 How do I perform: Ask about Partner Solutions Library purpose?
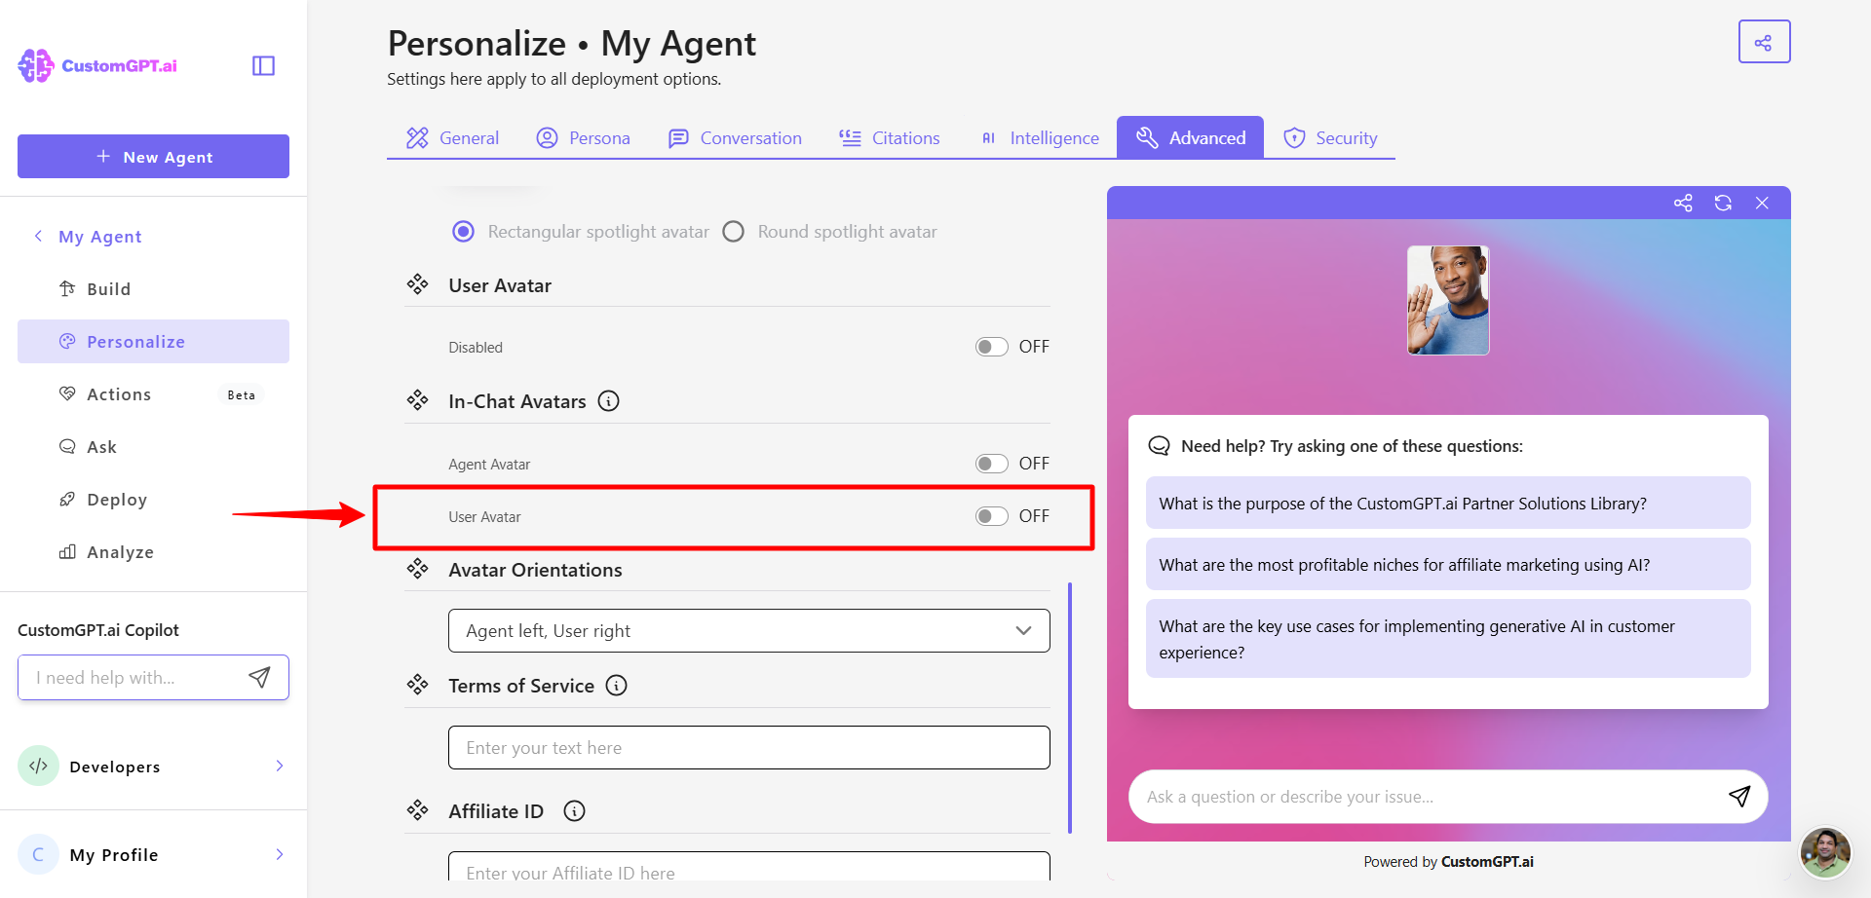pyautogui.click(x=1448, y=503)
